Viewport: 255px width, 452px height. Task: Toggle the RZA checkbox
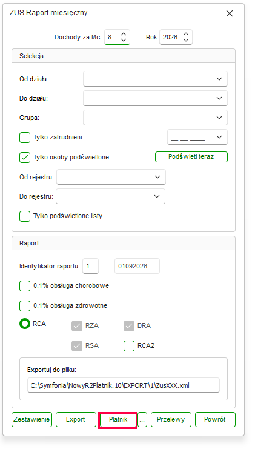77,326
